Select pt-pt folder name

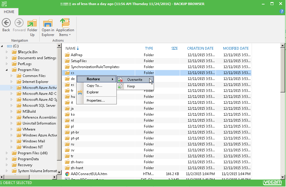point(75,138)
